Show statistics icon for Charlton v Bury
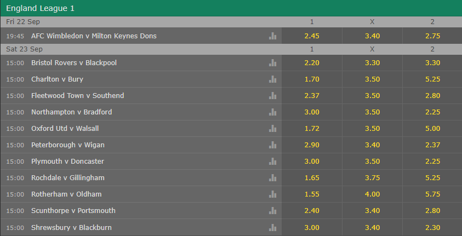The image size is (462, 236). pyautogui.click(x=272, y=79)
